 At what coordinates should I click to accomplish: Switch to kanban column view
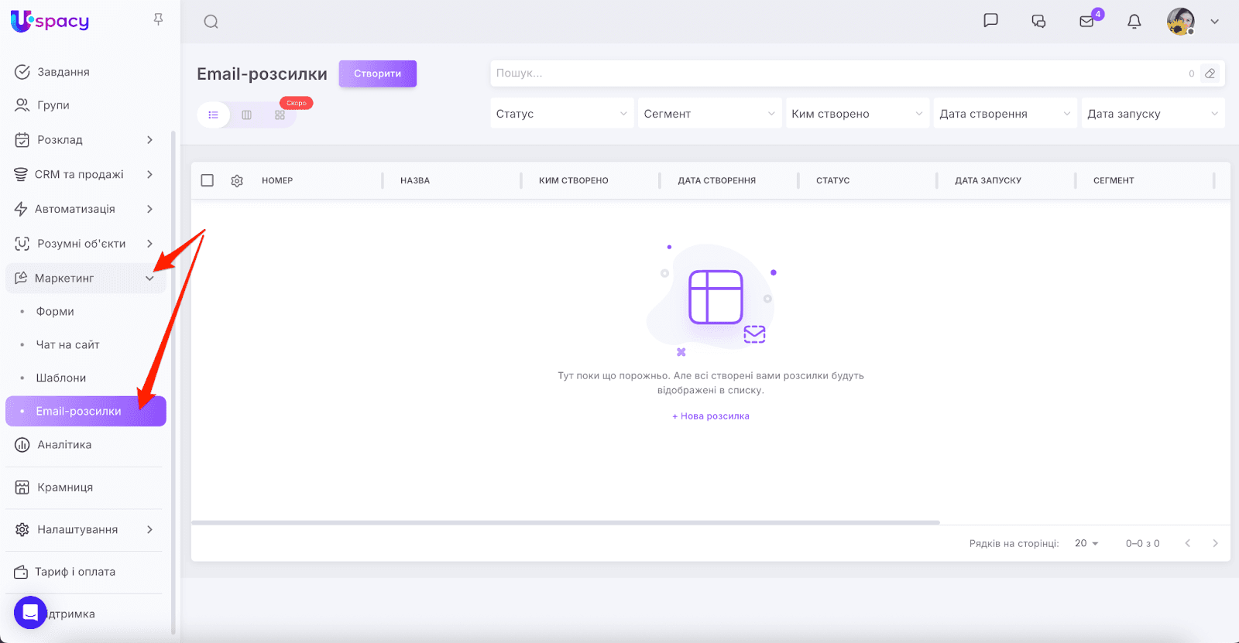246,115
